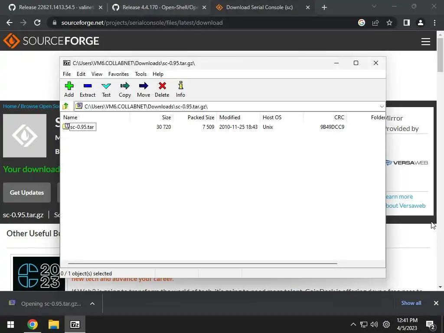Image resolution: width=444 pixels, height=333 pixels.
Task: Expand the sc-0.95.tar.gz download item chevron
Action: [x=92, y=304]
